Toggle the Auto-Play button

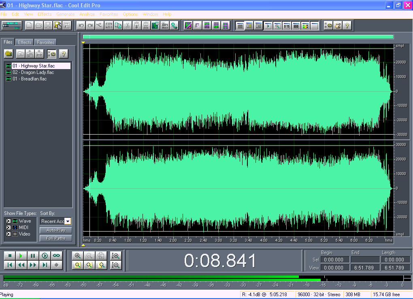[x=56, y=230]
